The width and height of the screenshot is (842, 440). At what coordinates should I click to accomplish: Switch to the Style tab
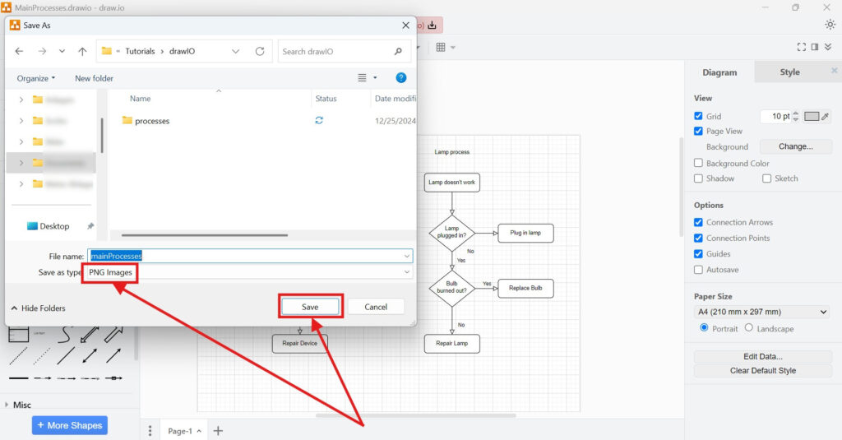(789, 72)
